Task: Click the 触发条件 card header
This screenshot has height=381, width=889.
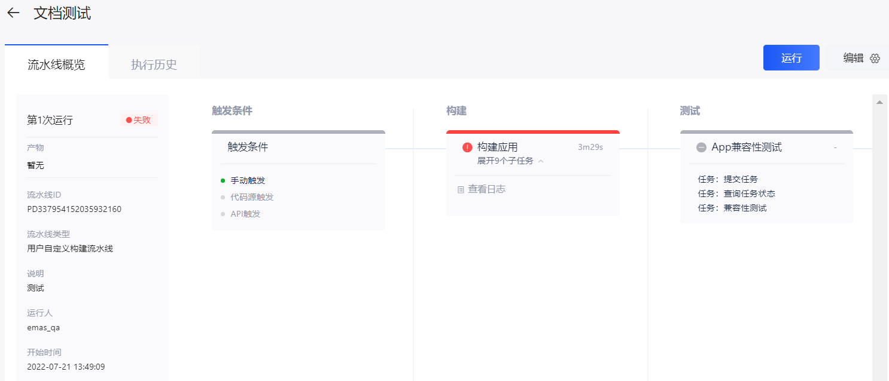Action: (x=248, y=147)
